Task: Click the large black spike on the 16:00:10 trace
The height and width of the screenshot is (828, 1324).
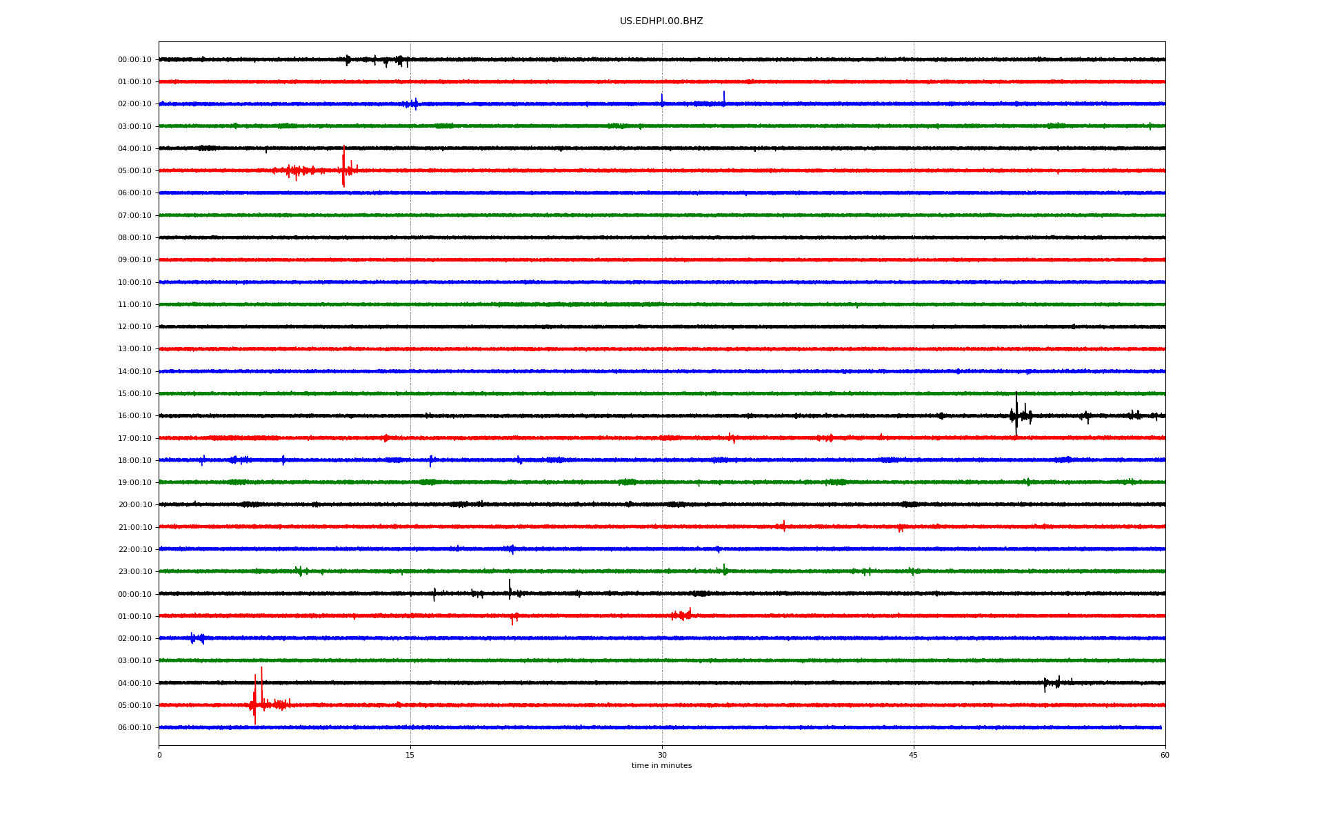Action: (1016, 413)
